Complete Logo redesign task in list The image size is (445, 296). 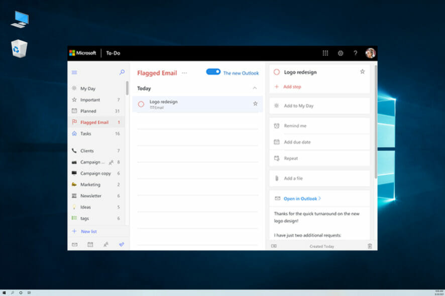tap(141, 104)
